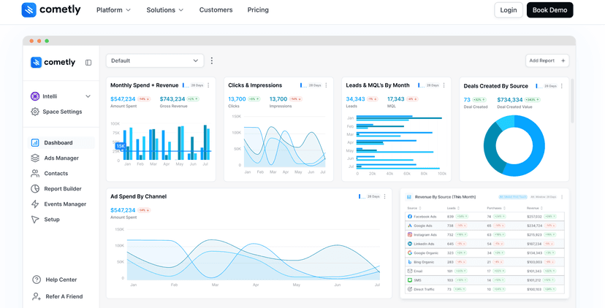The width and height of the screenshot is (605, 308).
Task: Open the Platform dropdown menu
Action: click(x=113, y=10)
